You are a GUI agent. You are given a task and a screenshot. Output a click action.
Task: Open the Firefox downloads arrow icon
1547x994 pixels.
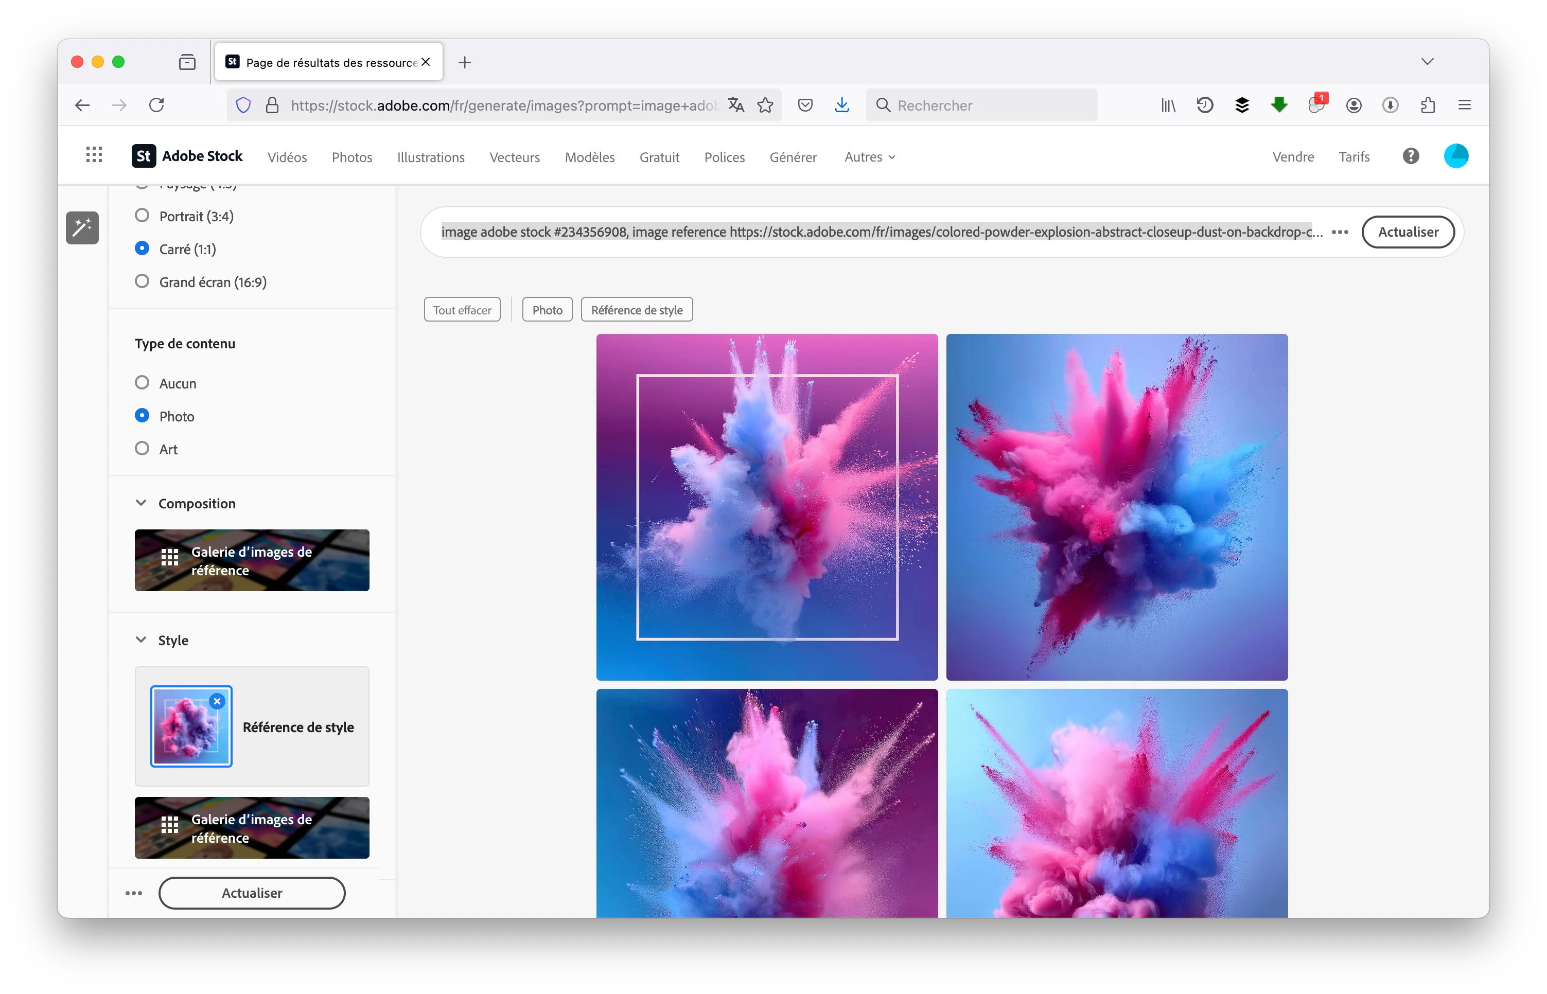click(x=841, y=105)
